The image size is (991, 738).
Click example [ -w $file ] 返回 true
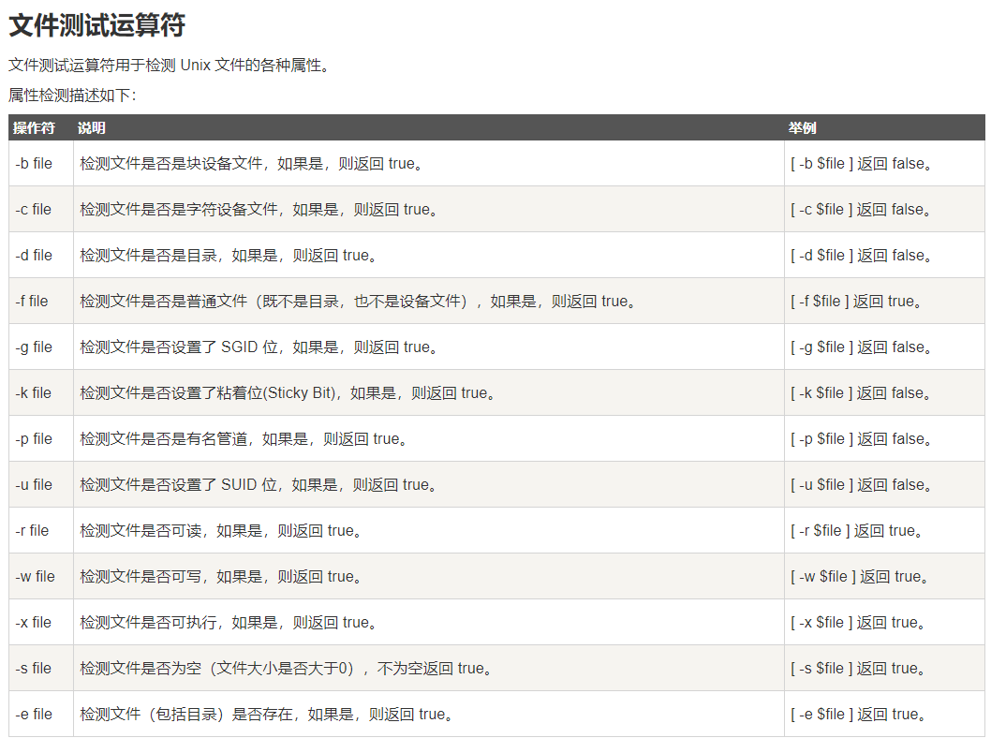tap(860, 577)
